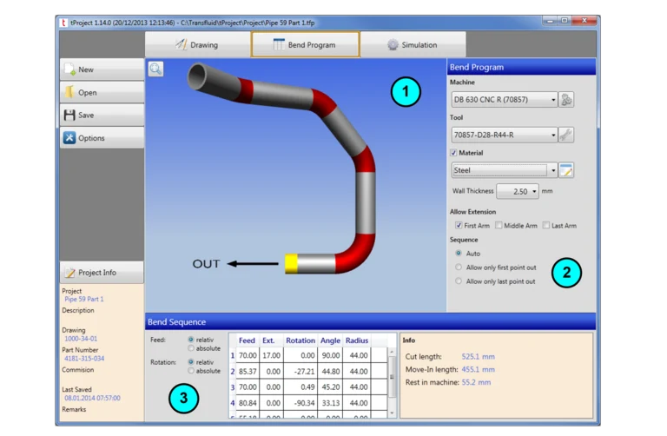Toggle the Material checkbox

tap(453, 153)
